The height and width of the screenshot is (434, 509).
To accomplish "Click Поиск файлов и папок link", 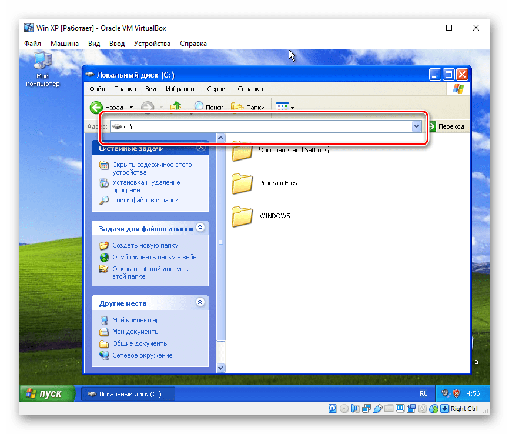I will 145,200.
